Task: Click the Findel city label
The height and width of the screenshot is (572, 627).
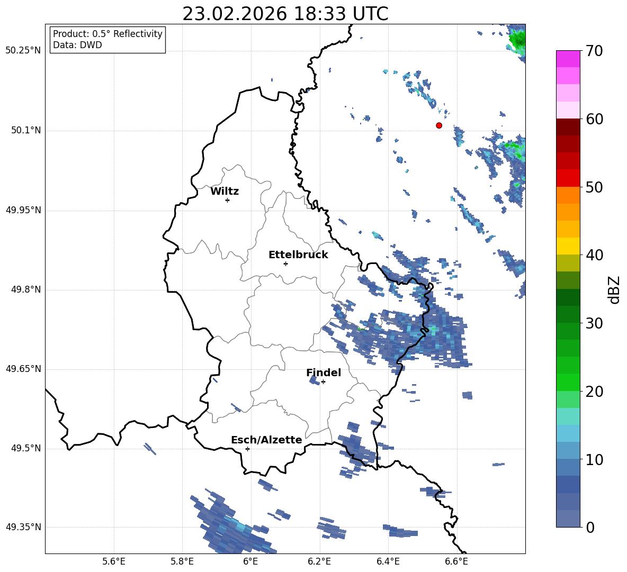Action: (324, 373)
